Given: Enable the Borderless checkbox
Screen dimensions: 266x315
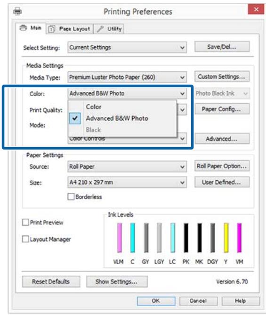Looking at the screenshot, I should click(x=71, y=197).
